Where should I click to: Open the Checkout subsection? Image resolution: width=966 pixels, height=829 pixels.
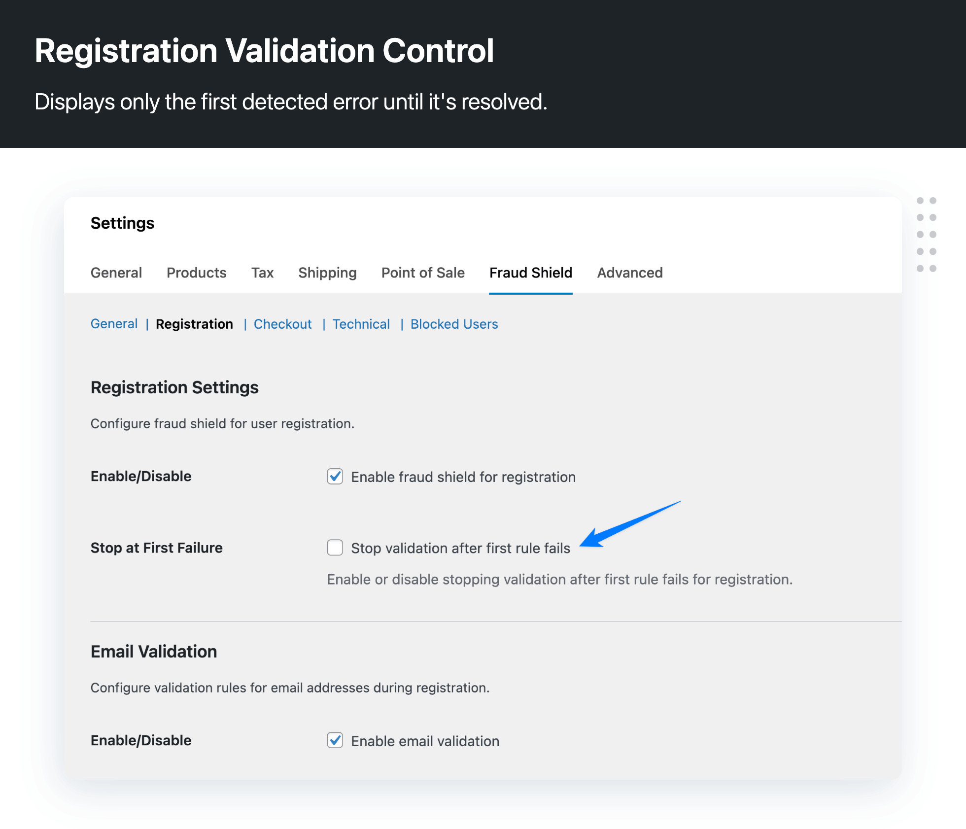(x=282, y=324)
